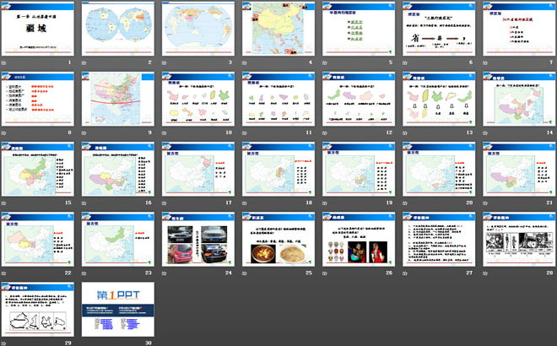Select slide 1 title slide thumbnail

(38, 29)
